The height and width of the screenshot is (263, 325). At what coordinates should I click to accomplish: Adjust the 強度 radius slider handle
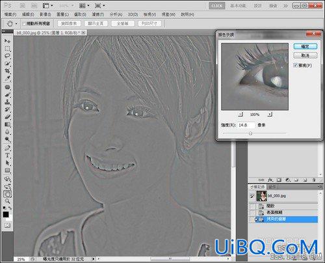coord(250,133)
